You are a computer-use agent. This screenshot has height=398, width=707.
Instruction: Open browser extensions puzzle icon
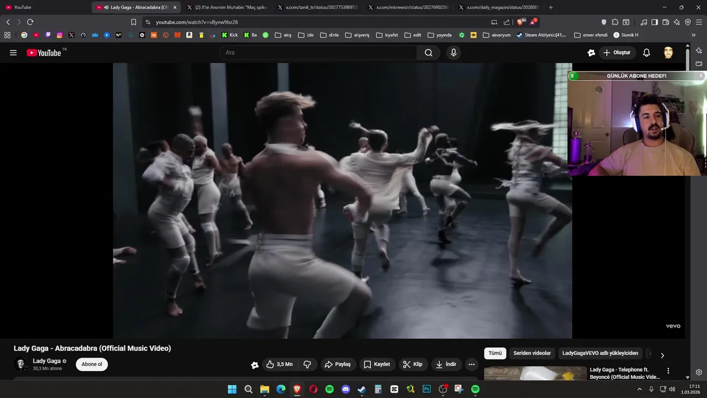point(615,22)
